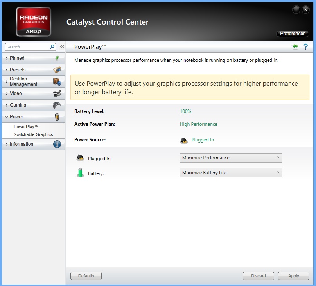Screen dimensions: 316x286
Task: Click the Active Power Plan label
Action: click(95, 124)
